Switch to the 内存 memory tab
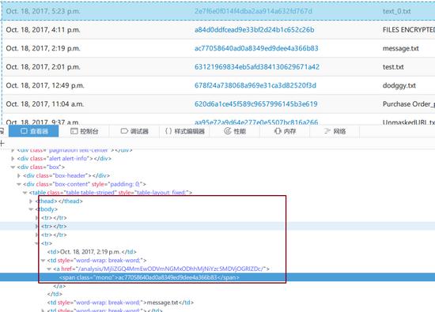The width and height of the screenshot is (435, 312). click(x=285, y=131)
